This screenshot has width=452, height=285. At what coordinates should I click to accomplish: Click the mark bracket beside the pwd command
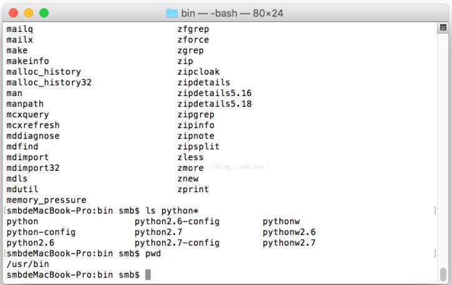pos(435,253)
